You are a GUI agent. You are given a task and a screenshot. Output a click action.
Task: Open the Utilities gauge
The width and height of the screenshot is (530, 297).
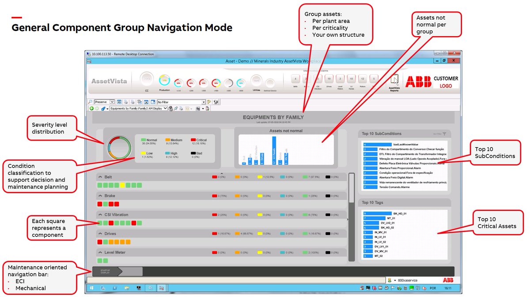[256, 80]
